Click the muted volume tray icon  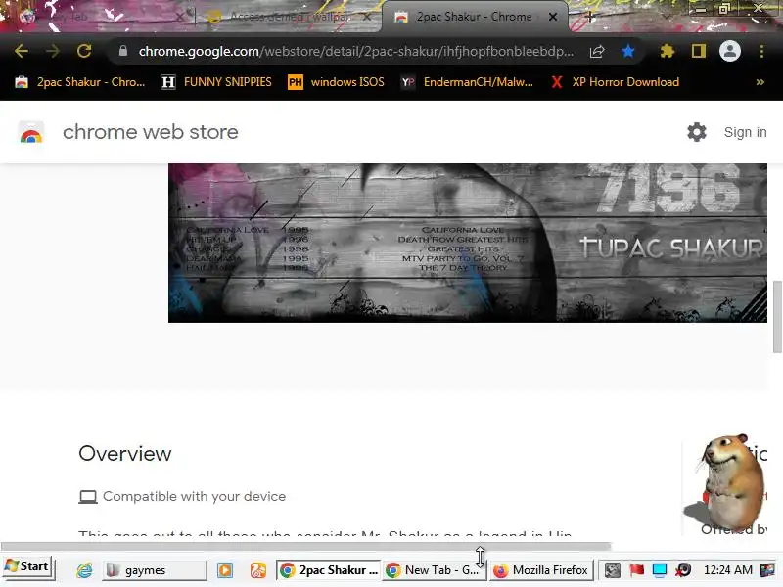pyautogui.click(x=683, y=569)
